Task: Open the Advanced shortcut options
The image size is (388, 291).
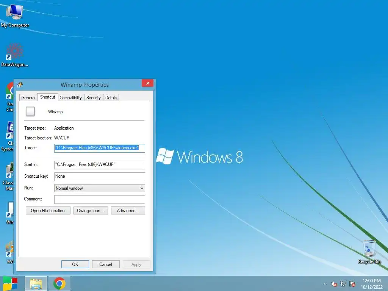Action: (128, 211)
